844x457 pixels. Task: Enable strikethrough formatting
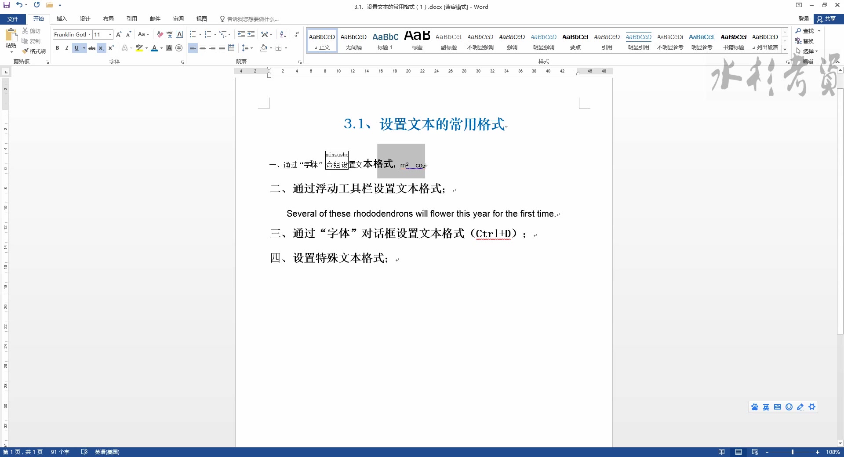click(92, 48)
